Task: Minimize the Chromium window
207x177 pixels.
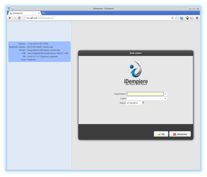Action: coord(190,8)
